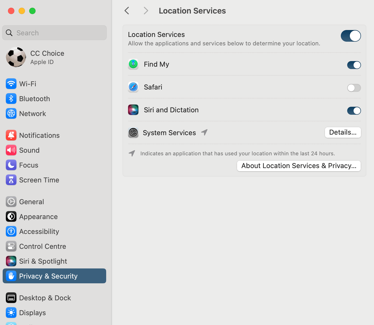Click the Wi-Fi icon in sidebar
This screenshot has width=374, height=325.
click(x=11, y=84)
